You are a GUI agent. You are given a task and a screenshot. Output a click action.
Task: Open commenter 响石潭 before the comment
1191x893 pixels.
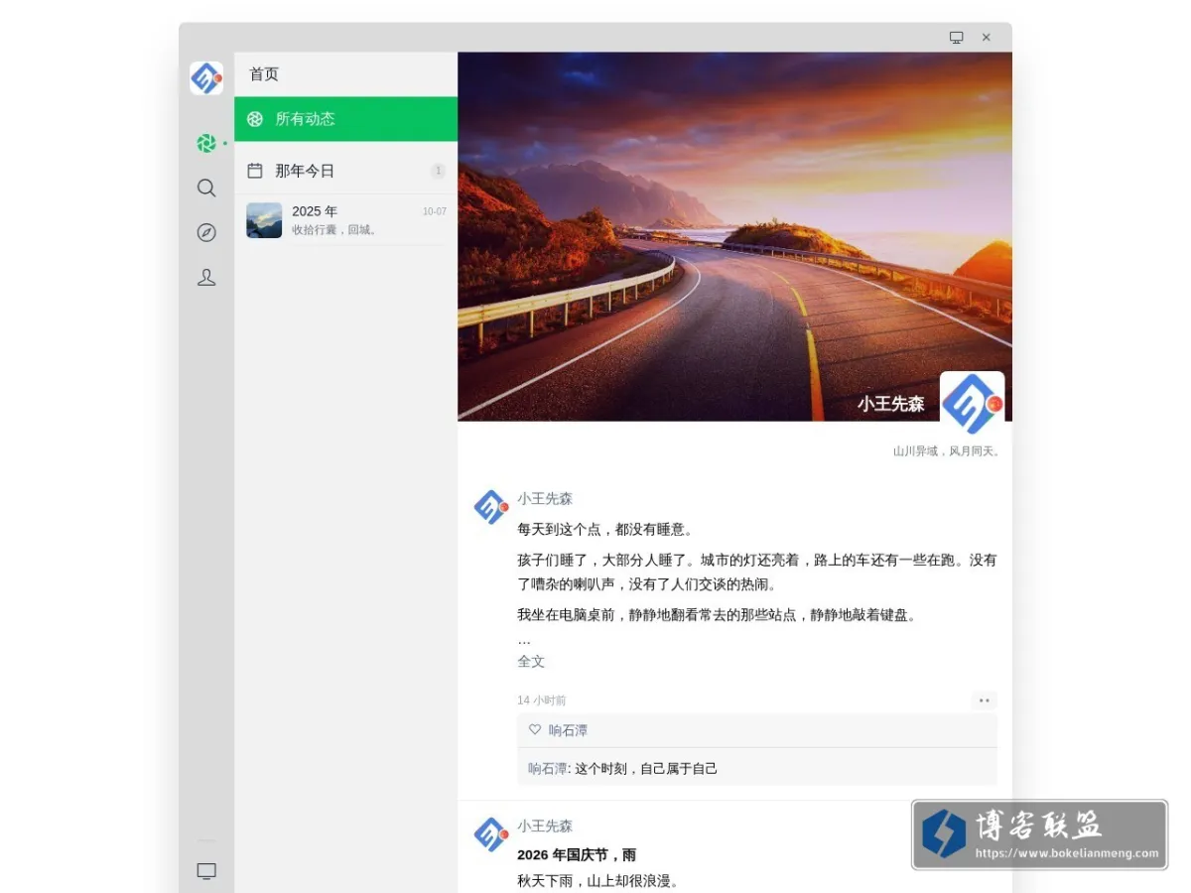coord(547,768)
